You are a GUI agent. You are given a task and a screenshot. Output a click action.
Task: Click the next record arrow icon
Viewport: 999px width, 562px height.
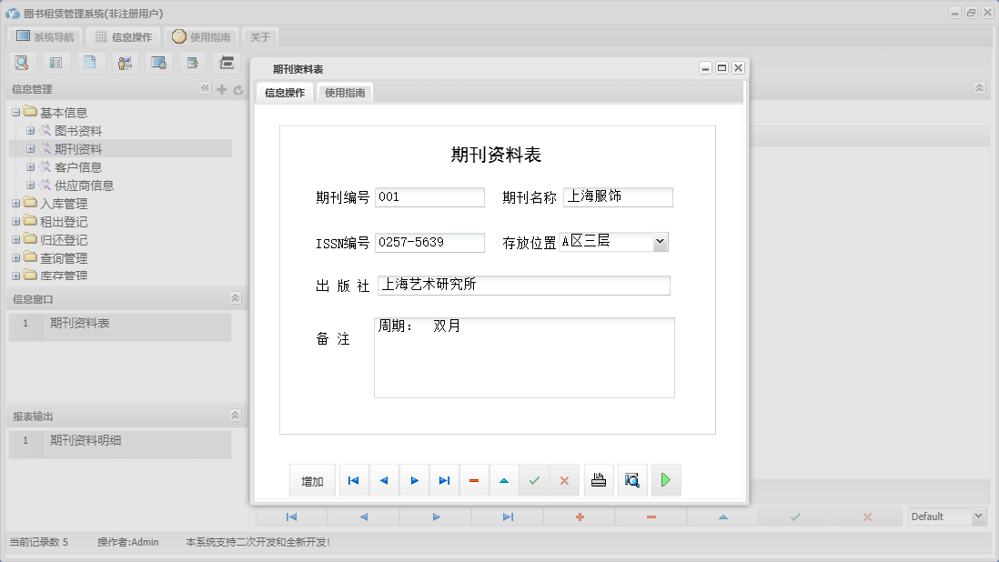click(x=414, y=479)
